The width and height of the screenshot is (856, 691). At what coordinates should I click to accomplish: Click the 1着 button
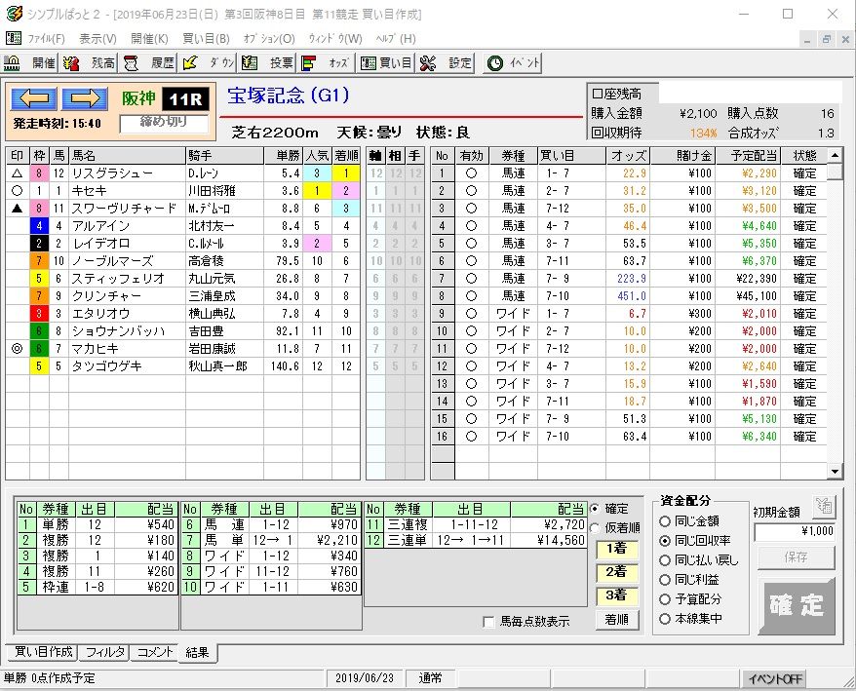click(x=617, y=549)
